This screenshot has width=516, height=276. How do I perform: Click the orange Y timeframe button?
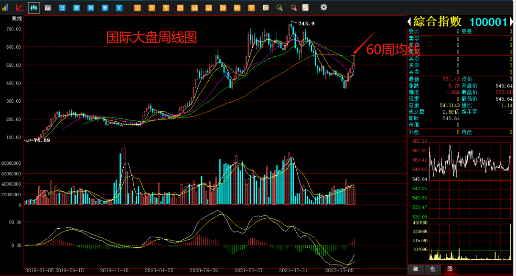251,8
